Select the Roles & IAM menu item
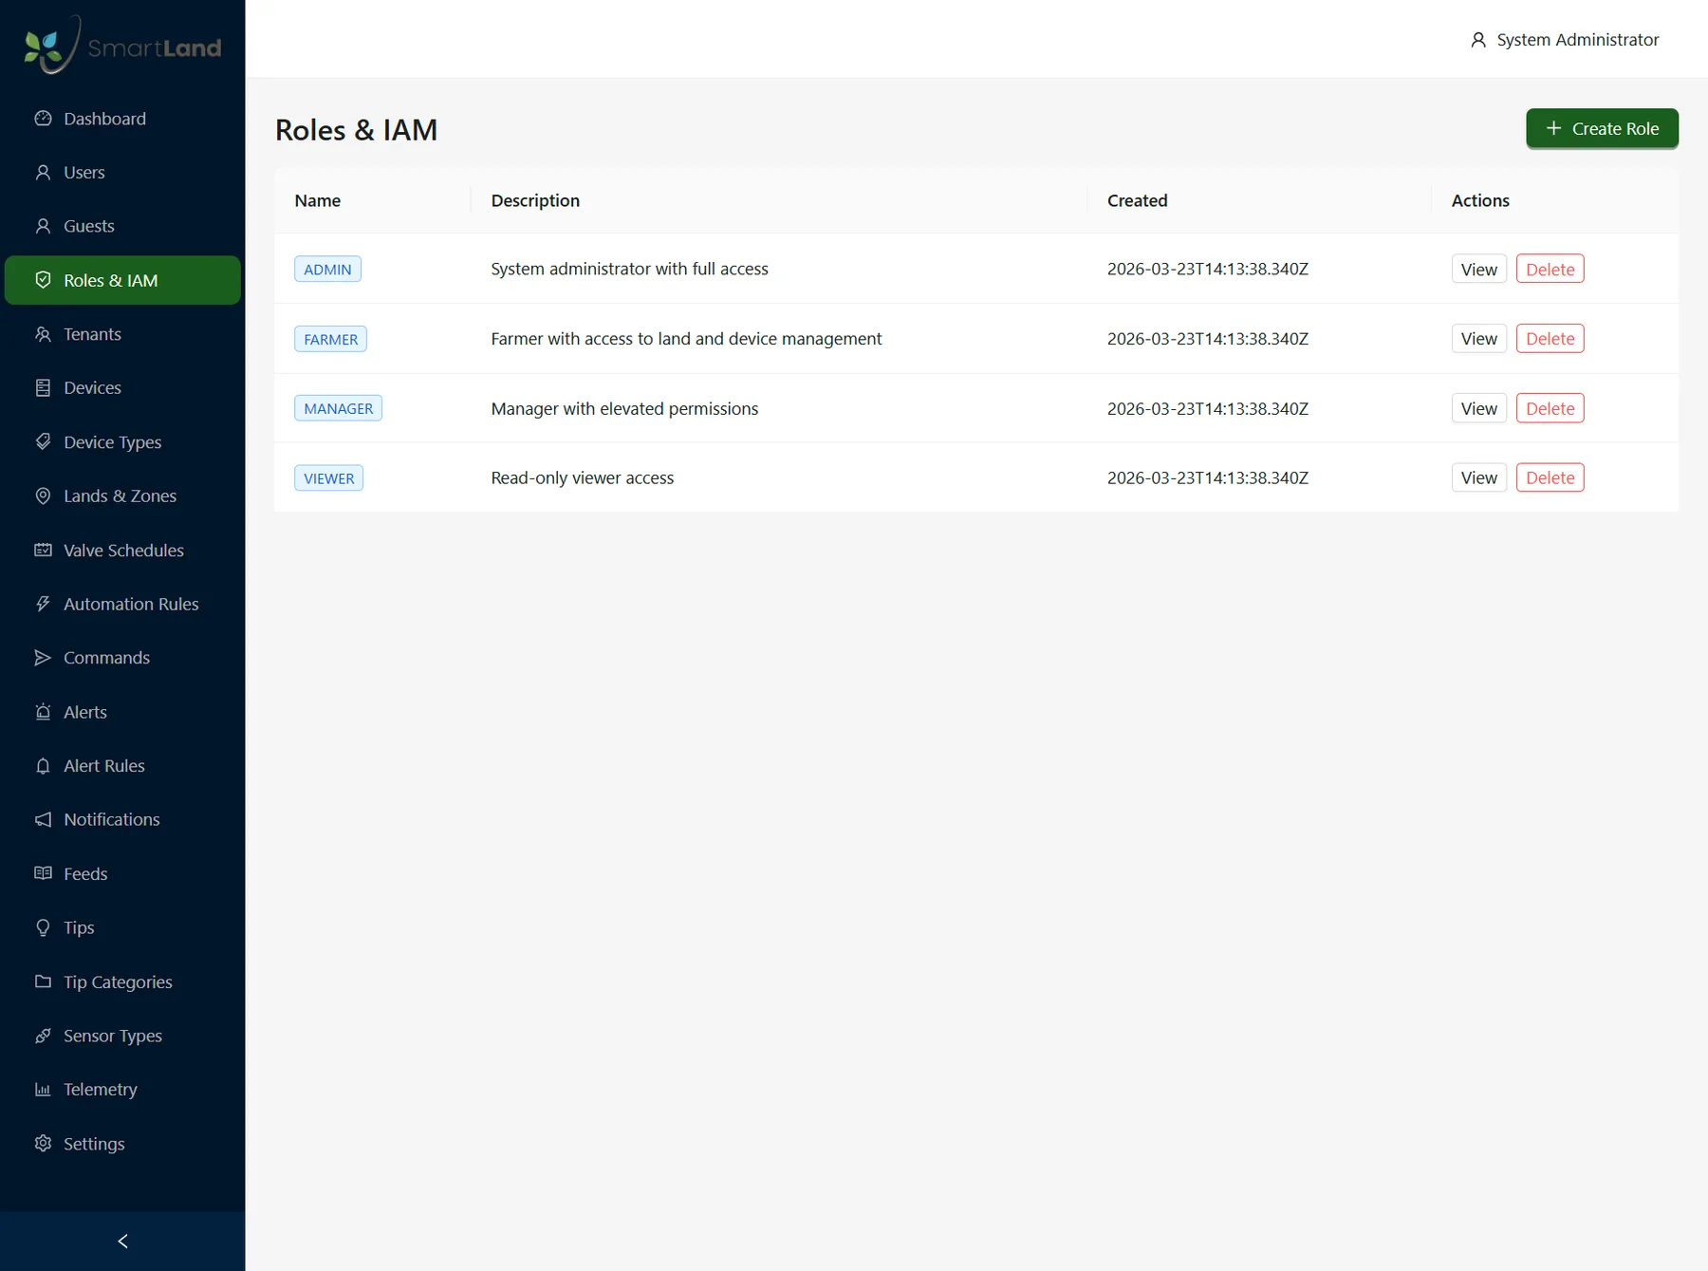Image resolution: width=1708 pixels, height=1271 pixels. coord(122,280)
